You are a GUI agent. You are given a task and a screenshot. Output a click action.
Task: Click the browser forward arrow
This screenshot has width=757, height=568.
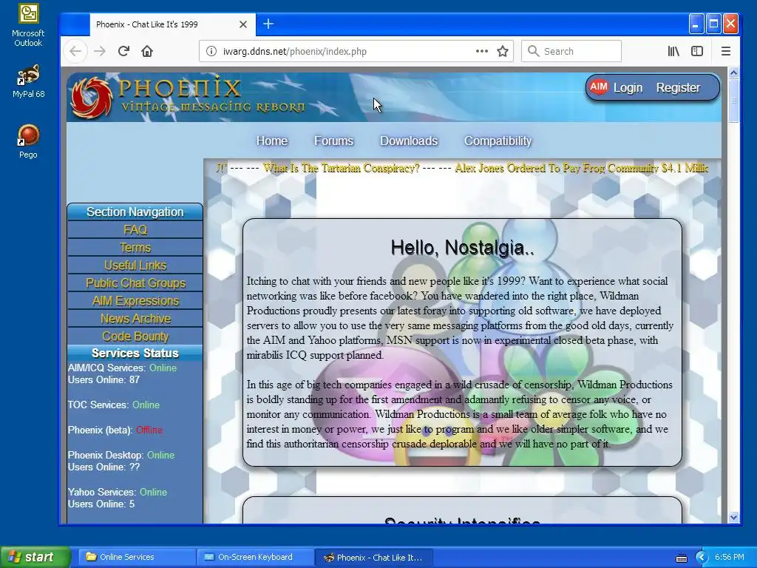[x=100, y=51]
